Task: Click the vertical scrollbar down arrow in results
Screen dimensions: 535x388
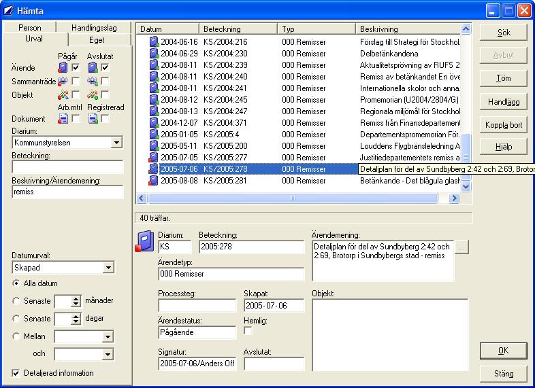Action: [466, 186]
